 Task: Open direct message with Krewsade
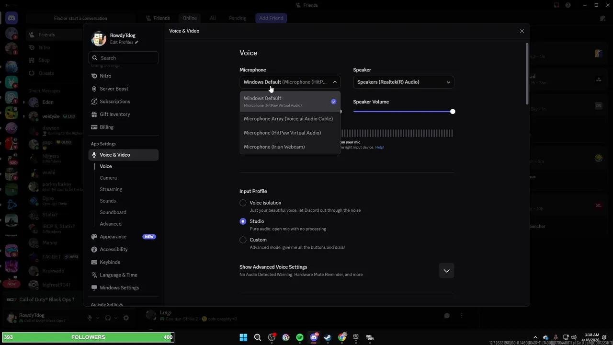click(53, 271)
